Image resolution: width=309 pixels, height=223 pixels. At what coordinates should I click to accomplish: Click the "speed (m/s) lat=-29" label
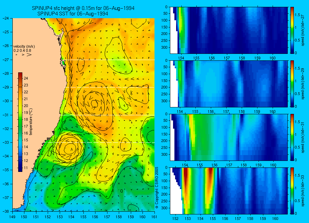point(303,84)
